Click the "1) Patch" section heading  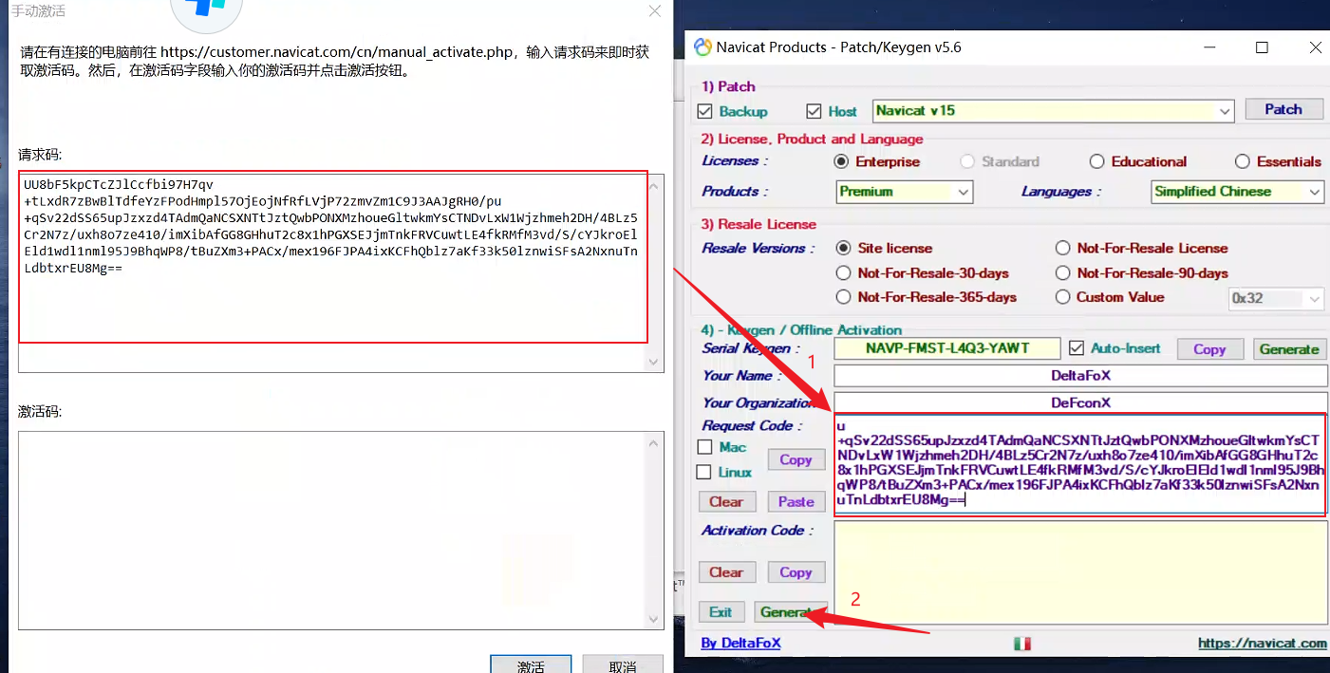728,86
